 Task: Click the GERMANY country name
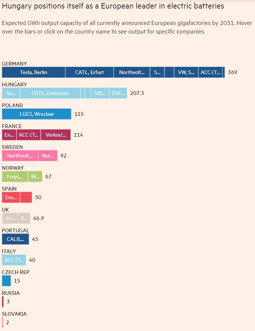coord(14,64)
